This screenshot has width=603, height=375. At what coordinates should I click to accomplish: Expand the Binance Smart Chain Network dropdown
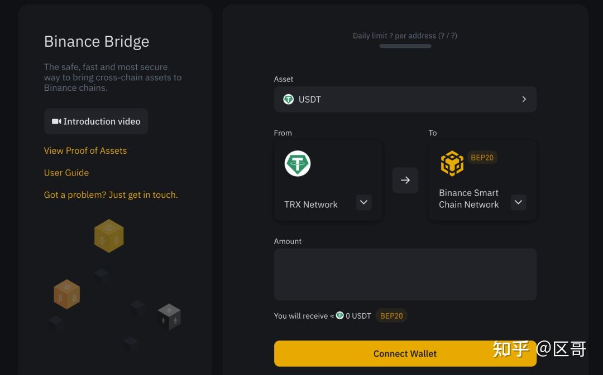(518, 202)
